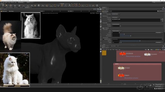
Task: Open Layout menu in network editor
Action: [116, 50]
